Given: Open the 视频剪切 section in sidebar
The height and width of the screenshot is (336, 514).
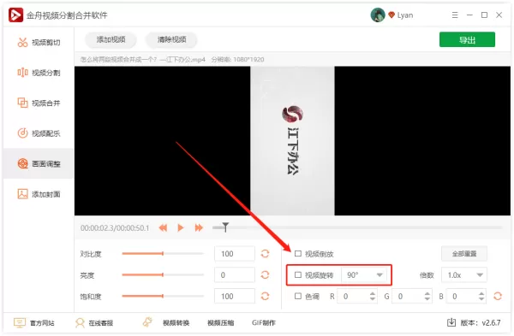Looking at the screenshot, I should point(39,42).
